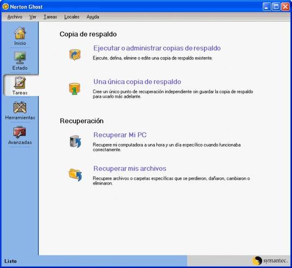Click the single backup icon with number one
The width and height of the screenshot is (292, 268).
(75, 88)
